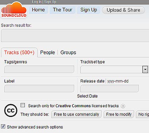Select the Tracks (500+) tab
Image resolution: width=149 pixels, height=133 pixels.
[19, 52]
